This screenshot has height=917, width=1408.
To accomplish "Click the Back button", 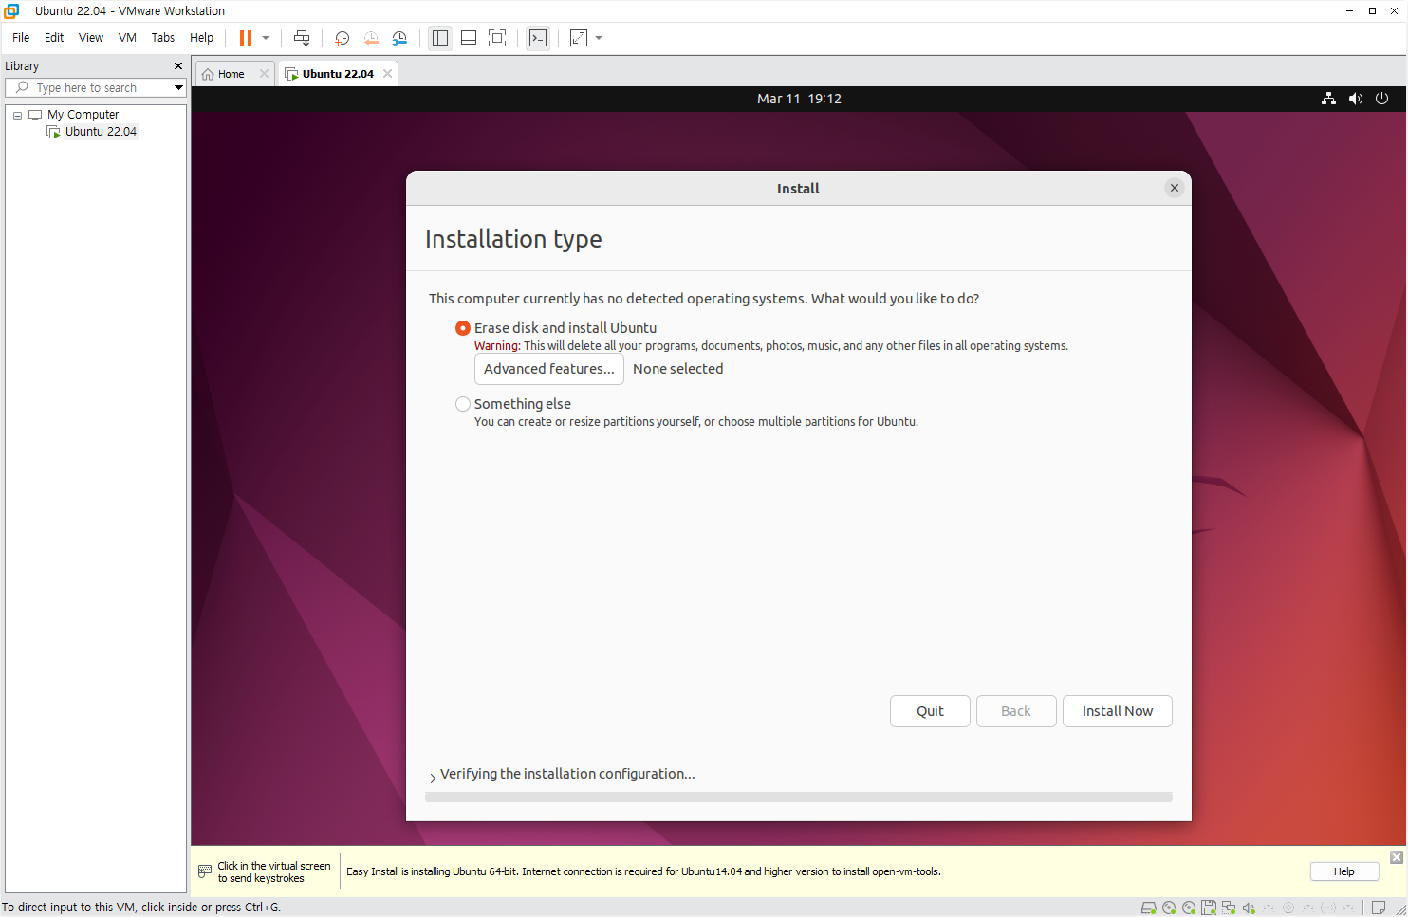I will tap(1016, 711).
